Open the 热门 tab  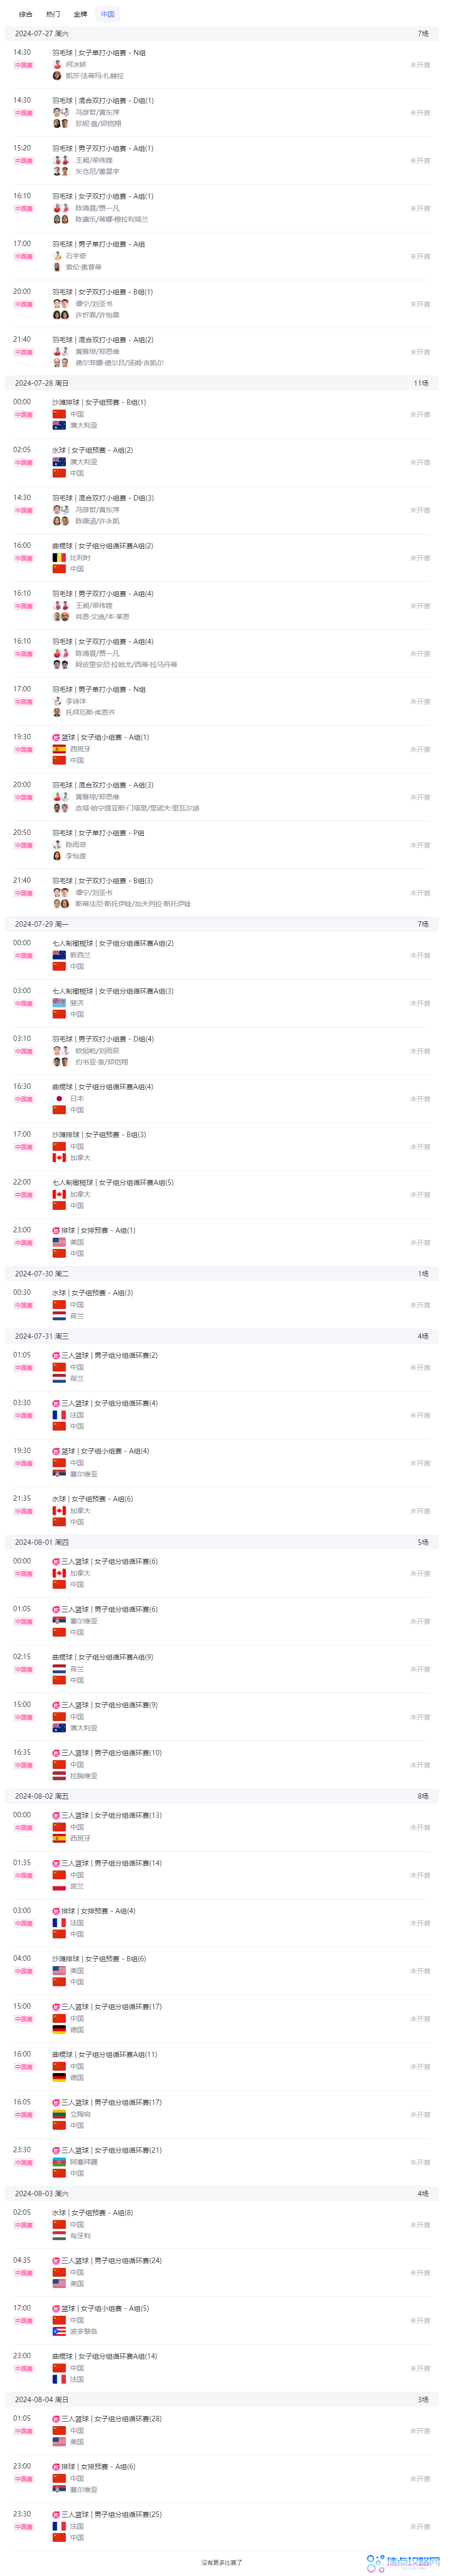pos(53,14)
